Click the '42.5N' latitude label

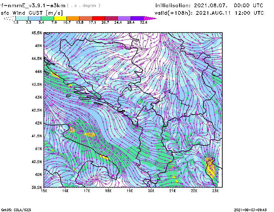tap(37, 110)
